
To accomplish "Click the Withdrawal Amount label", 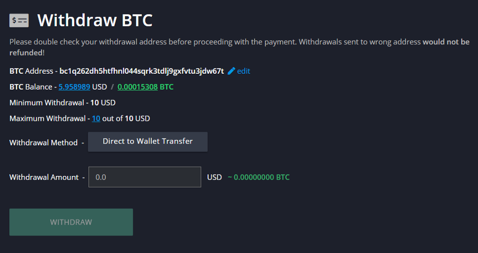I will (44, 177).
